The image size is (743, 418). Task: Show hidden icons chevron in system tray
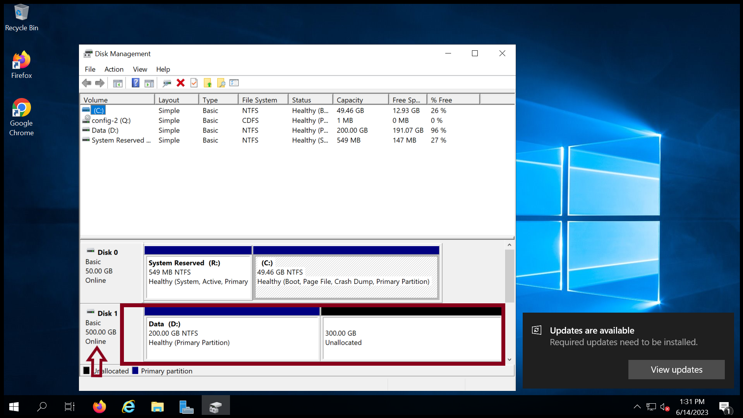637,406
